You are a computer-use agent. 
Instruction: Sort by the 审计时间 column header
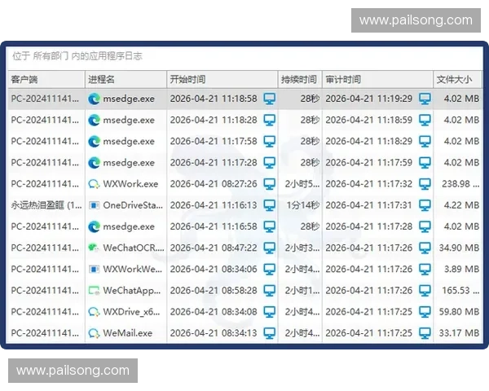(x=377, y=79)
